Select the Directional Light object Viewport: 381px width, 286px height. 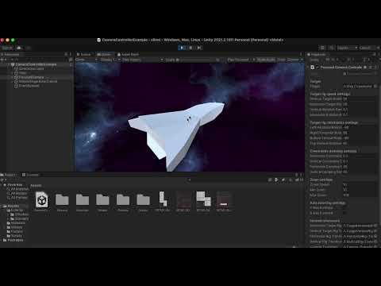click(31, 68)
